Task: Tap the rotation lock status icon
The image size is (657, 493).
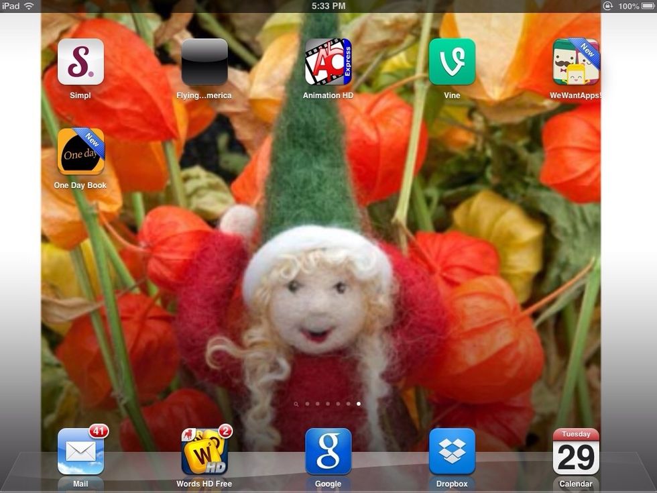Action: tap(607, 6)
